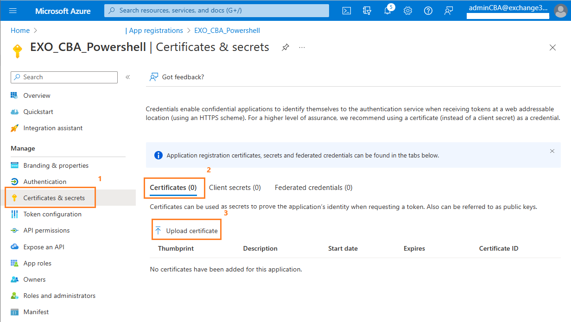The image size is (571, 322).
Task: Click the Authentication icon
Action: click(x=14, y=182)
